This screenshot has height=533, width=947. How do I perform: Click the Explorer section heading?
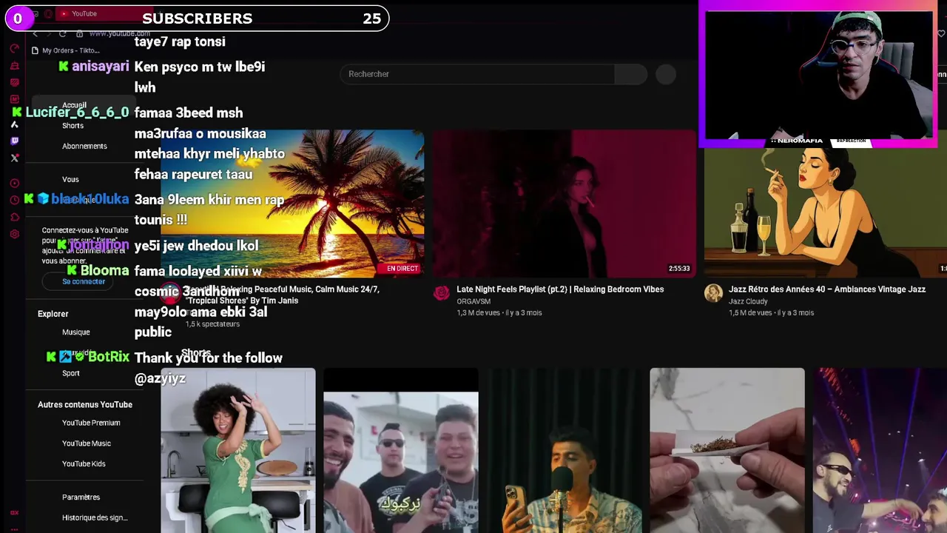pos(53,314)
